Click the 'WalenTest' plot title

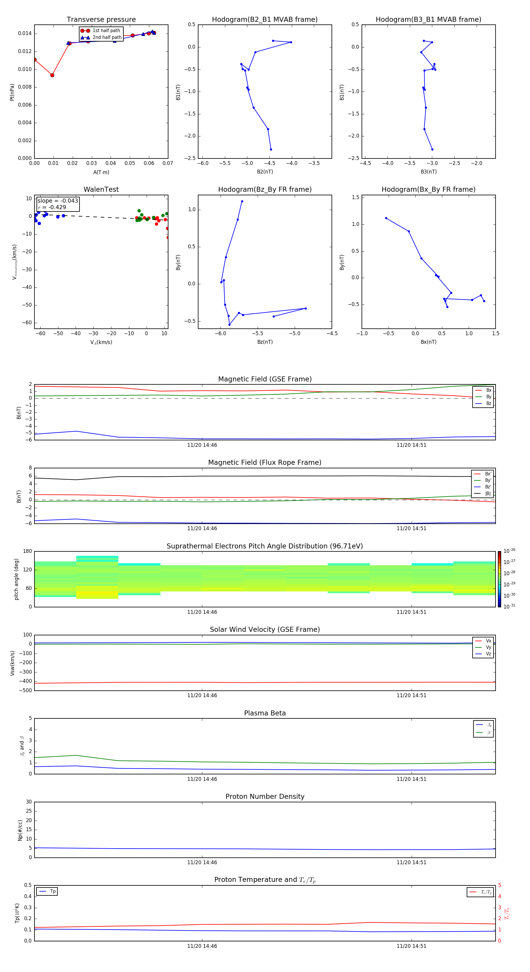(x=101, y=189)
